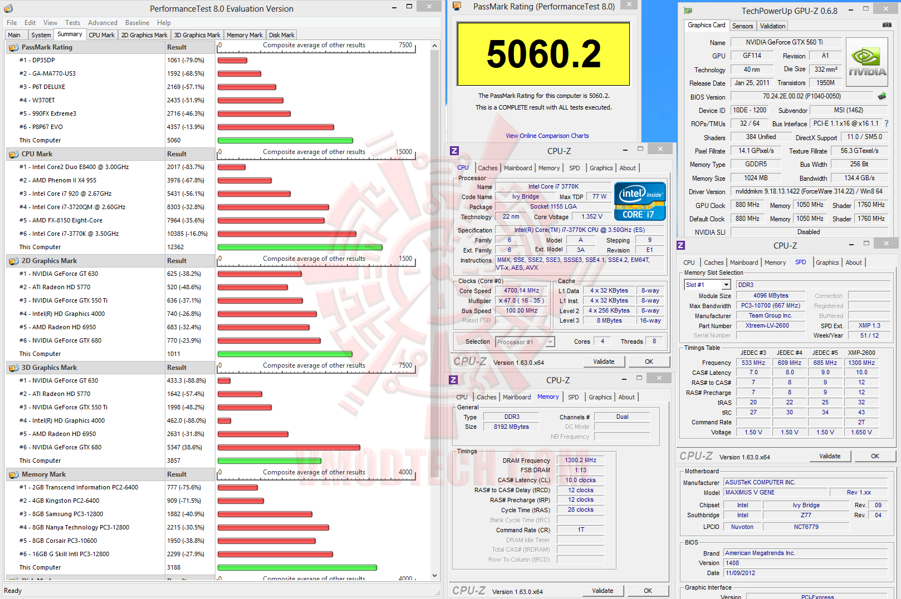Open the File menu in PerformanceTest
The width and height of the screenshot is (901, 599).
12,23
